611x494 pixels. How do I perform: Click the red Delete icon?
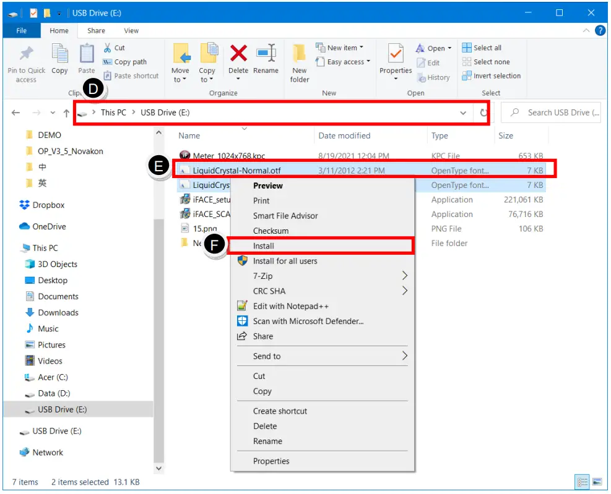coord(238,53)
